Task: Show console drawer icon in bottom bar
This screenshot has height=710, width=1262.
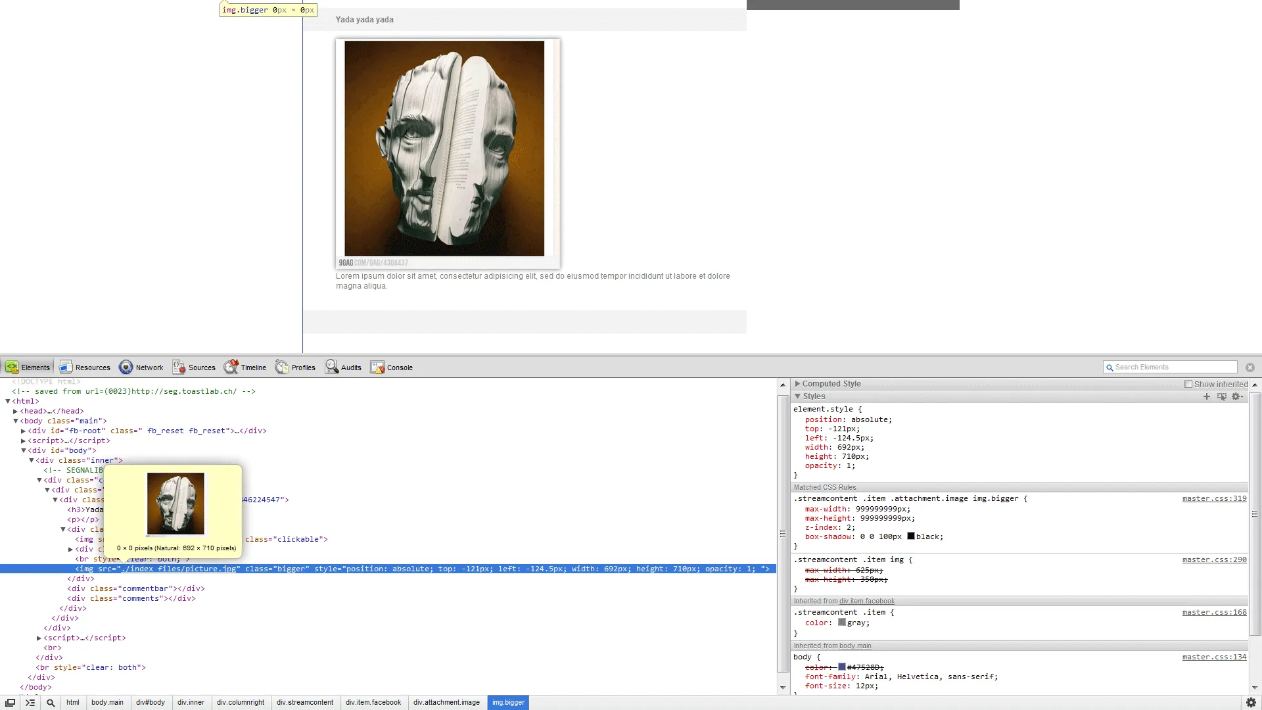Action: point(30,702)
